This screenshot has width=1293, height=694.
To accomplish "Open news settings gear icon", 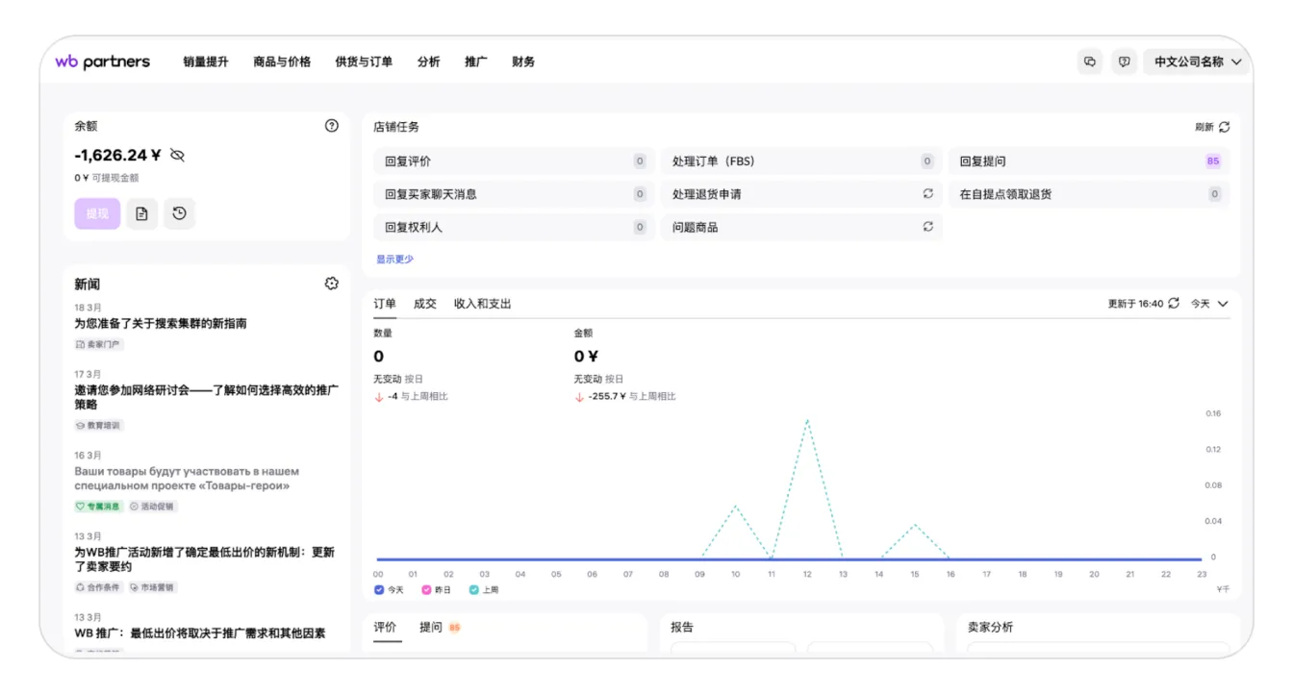I will click(332, 284).
